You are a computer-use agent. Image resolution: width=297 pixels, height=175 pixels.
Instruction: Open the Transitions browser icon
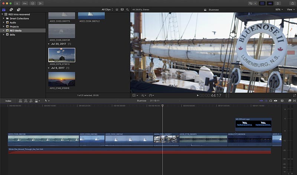(294, 101)
